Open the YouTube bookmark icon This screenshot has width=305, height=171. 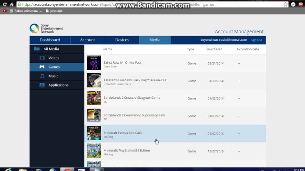tap(5, 11)
